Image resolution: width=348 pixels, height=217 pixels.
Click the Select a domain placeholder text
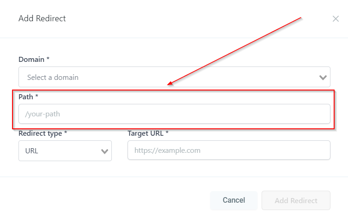click(53, 78)
